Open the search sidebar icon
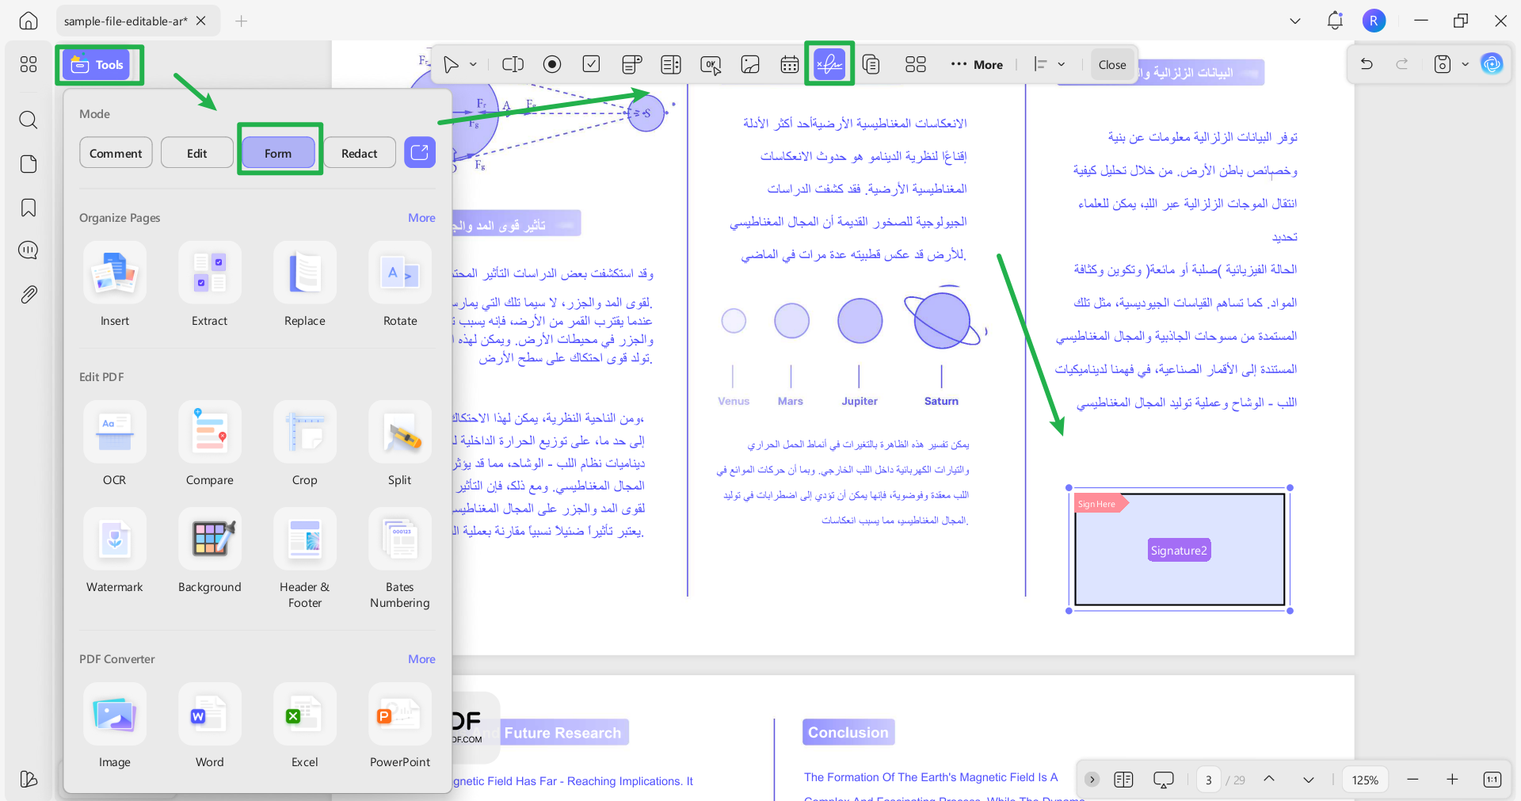This screenshot has height=801, width=1521. coord(29,120)
